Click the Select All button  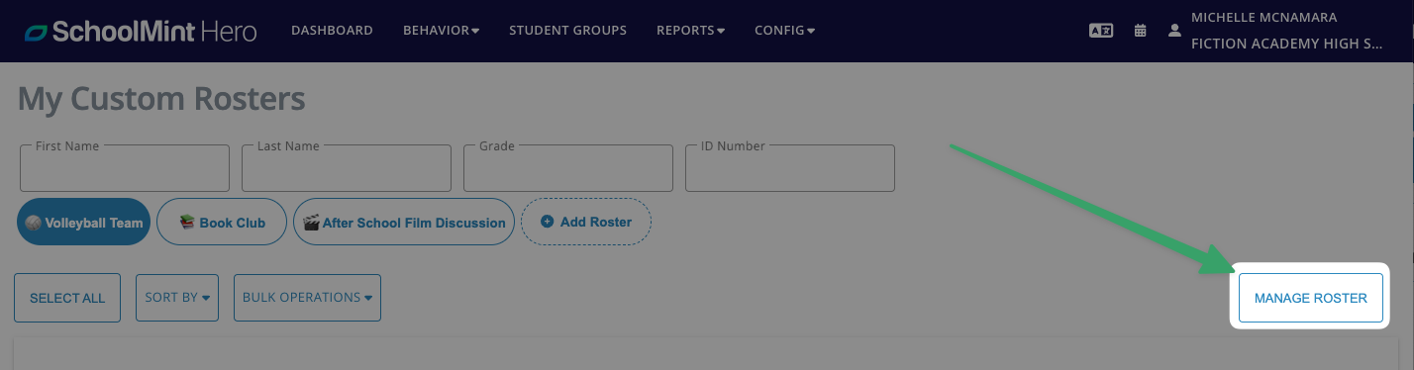click(67, 298)
